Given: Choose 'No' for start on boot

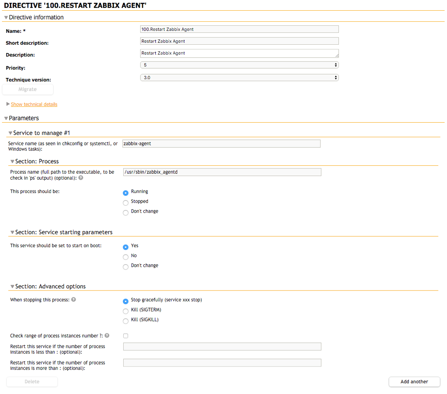Looking at the screenshot, I should coord(125,257).
